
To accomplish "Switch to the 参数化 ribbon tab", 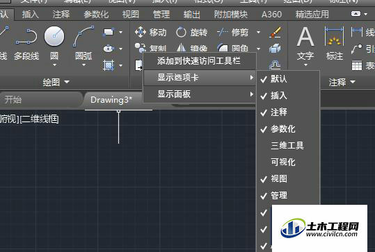I will coord(96,15).
